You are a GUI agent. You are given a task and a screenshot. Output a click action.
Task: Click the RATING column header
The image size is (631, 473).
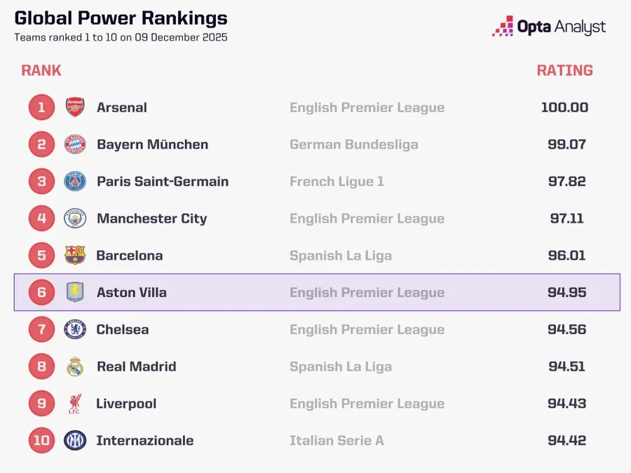tap(564, 70)
